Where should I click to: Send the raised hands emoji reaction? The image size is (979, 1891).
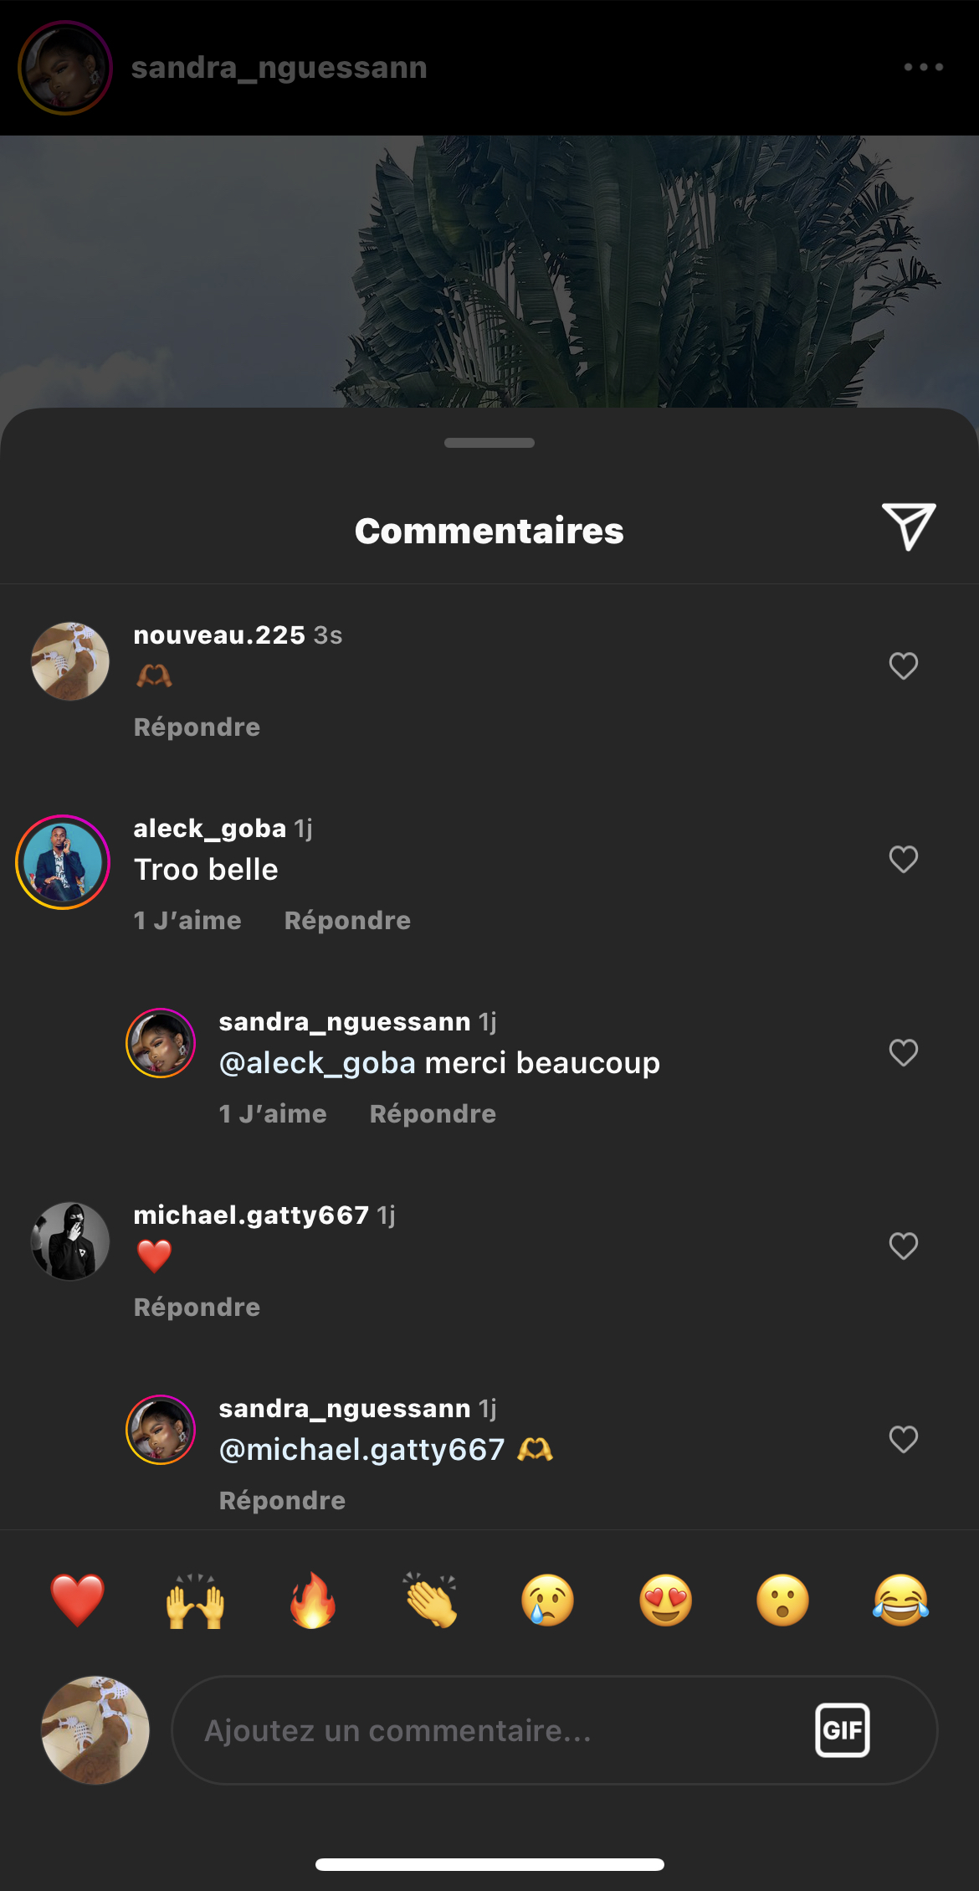pyautogui.click(x=195, y=1600)
